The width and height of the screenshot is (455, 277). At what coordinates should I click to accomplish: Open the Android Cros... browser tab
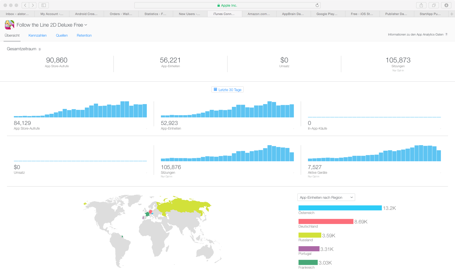[x=86, y=14]
